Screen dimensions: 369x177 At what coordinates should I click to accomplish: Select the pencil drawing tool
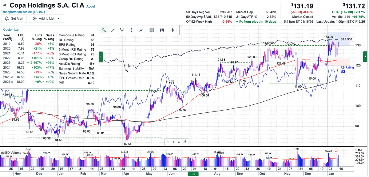[x=113, y=30]
